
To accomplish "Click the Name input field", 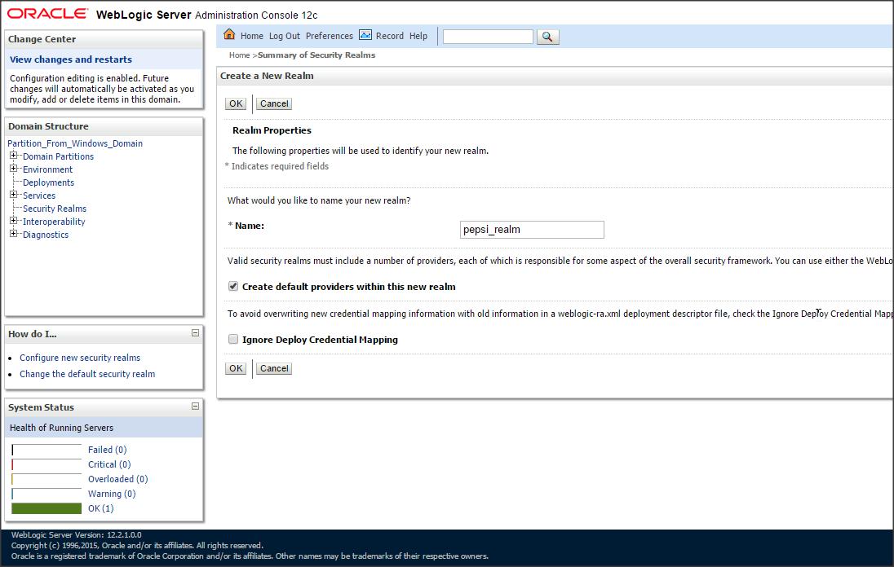I will pos(532,230).
